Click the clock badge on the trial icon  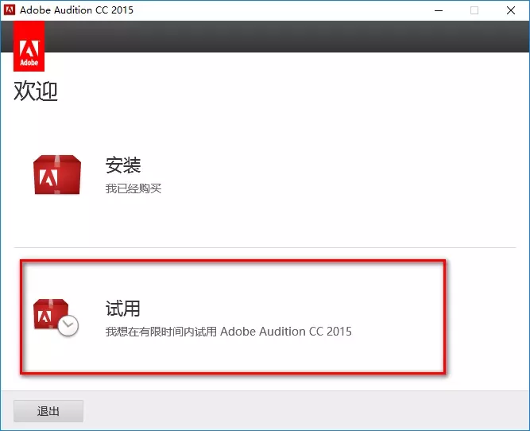pos(68,325)
